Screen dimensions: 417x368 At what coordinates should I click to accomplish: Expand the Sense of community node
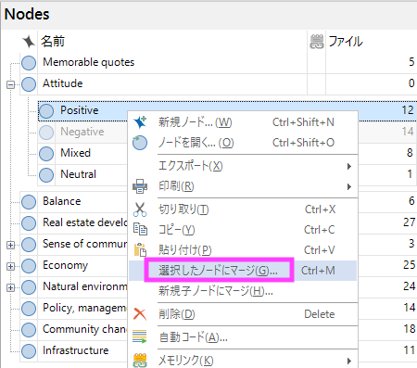pyautogui.click(x=11, y=245)
